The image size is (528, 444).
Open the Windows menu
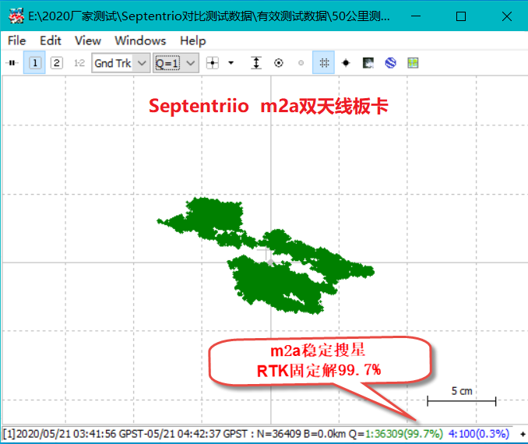[x=140, y=41]
